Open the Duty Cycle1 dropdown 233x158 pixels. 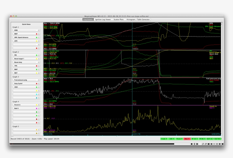26,83
